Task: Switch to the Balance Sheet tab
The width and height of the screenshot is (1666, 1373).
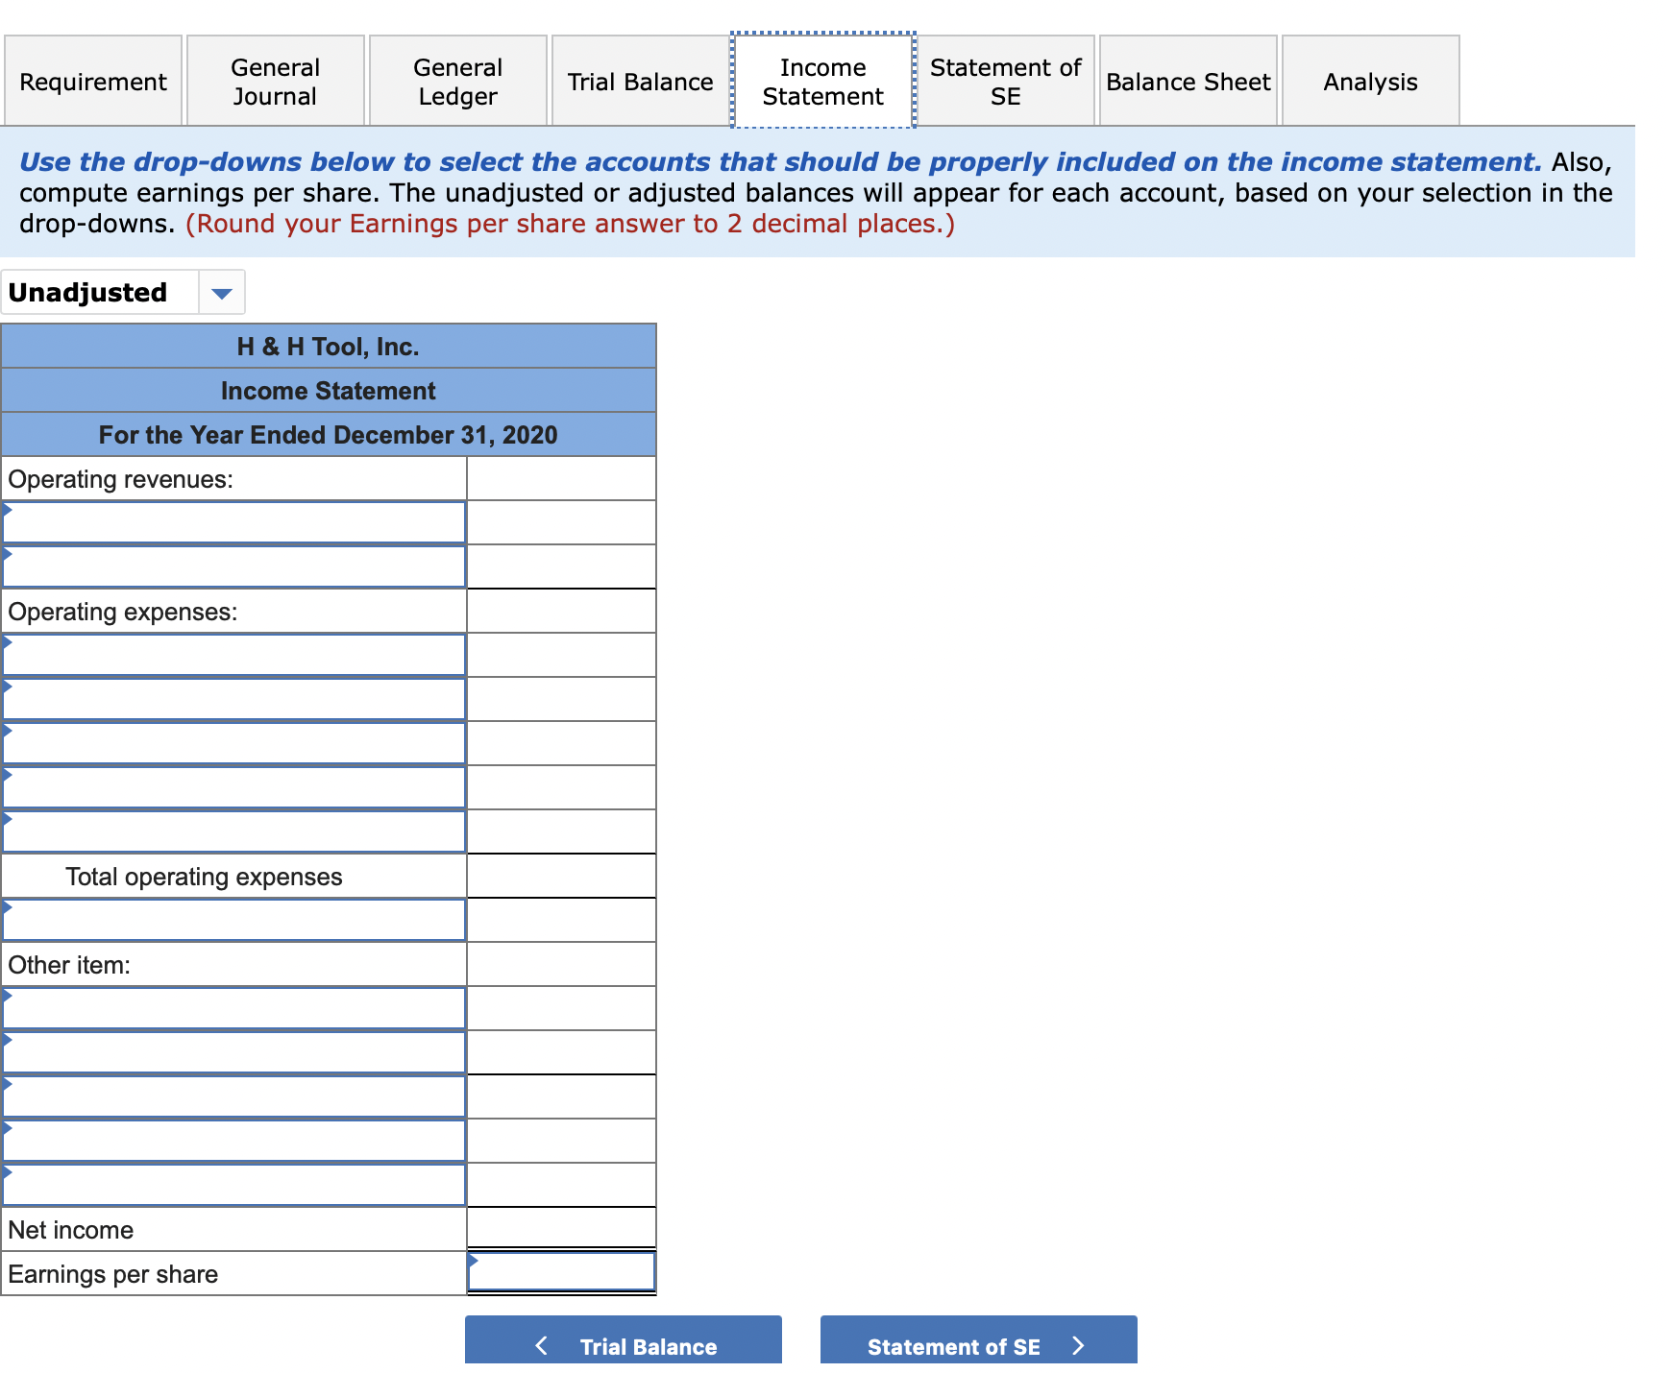Action: click(x=1188, y=81)
